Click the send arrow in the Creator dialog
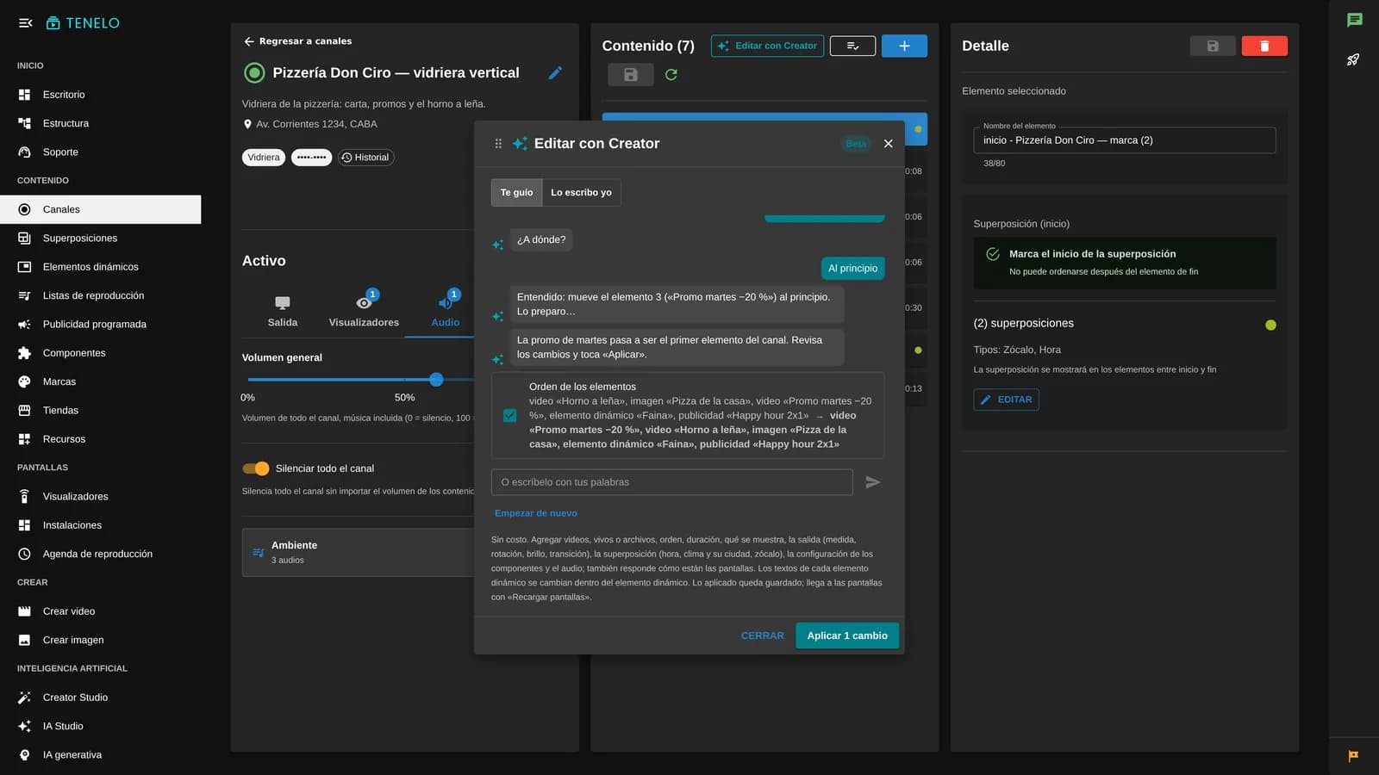1379x775 pixels. click(873, 482)
